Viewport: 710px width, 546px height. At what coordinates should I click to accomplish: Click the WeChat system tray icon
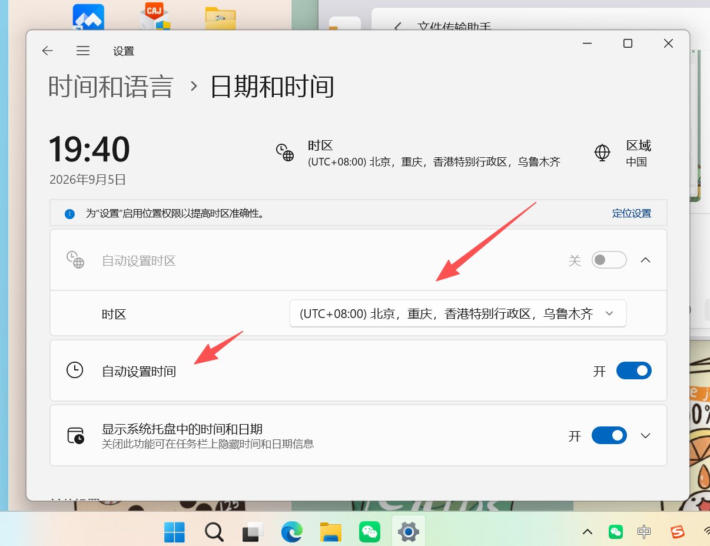click(616, 532)
